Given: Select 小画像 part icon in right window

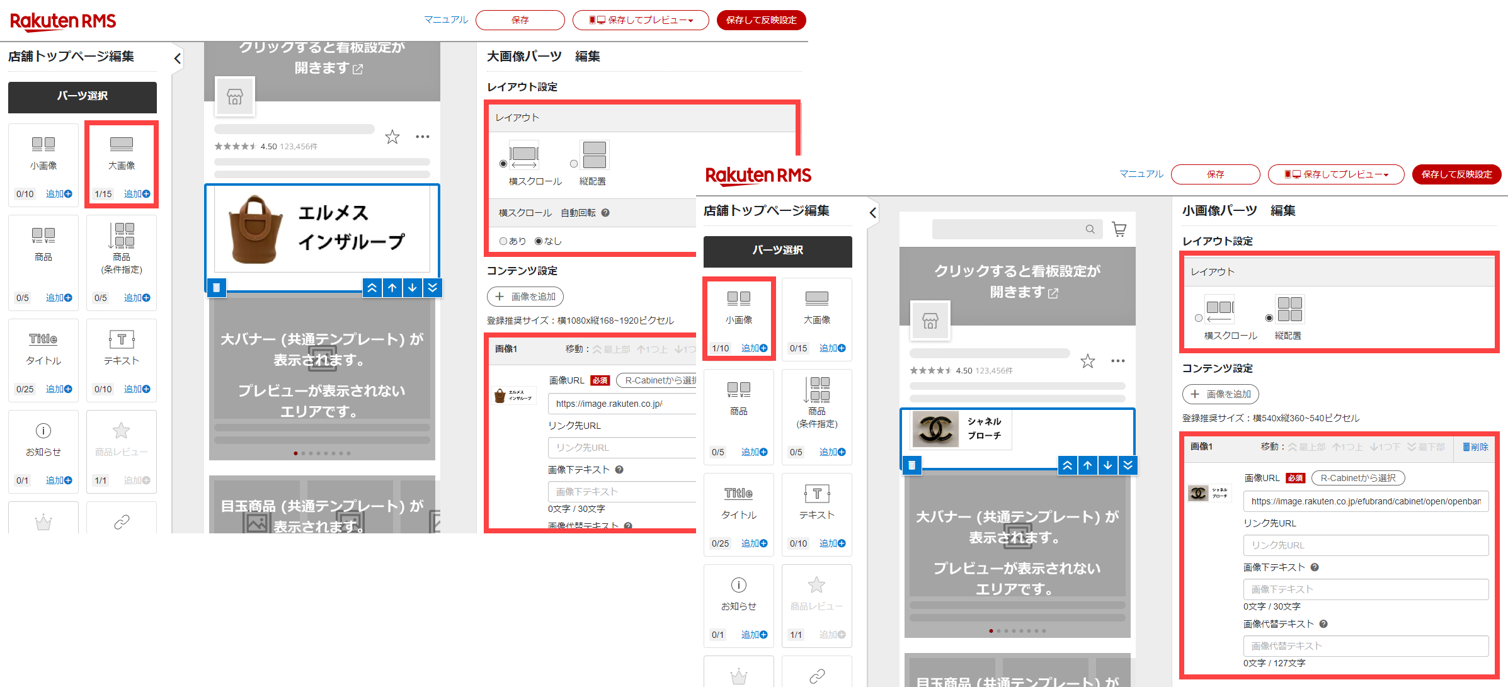Looking at the screenshot, I should (739, 298).
